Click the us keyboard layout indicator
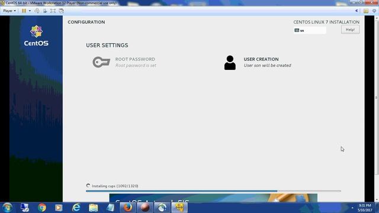This screenshot has width=379, height=213. pos(310,30)
